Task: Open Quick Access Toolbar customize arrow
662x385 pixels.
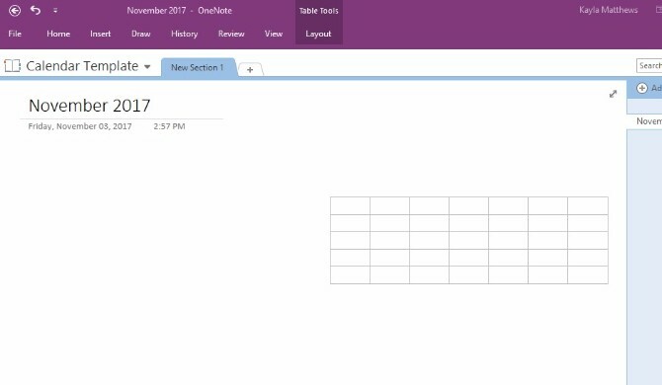Action: (x=55, y=11)
